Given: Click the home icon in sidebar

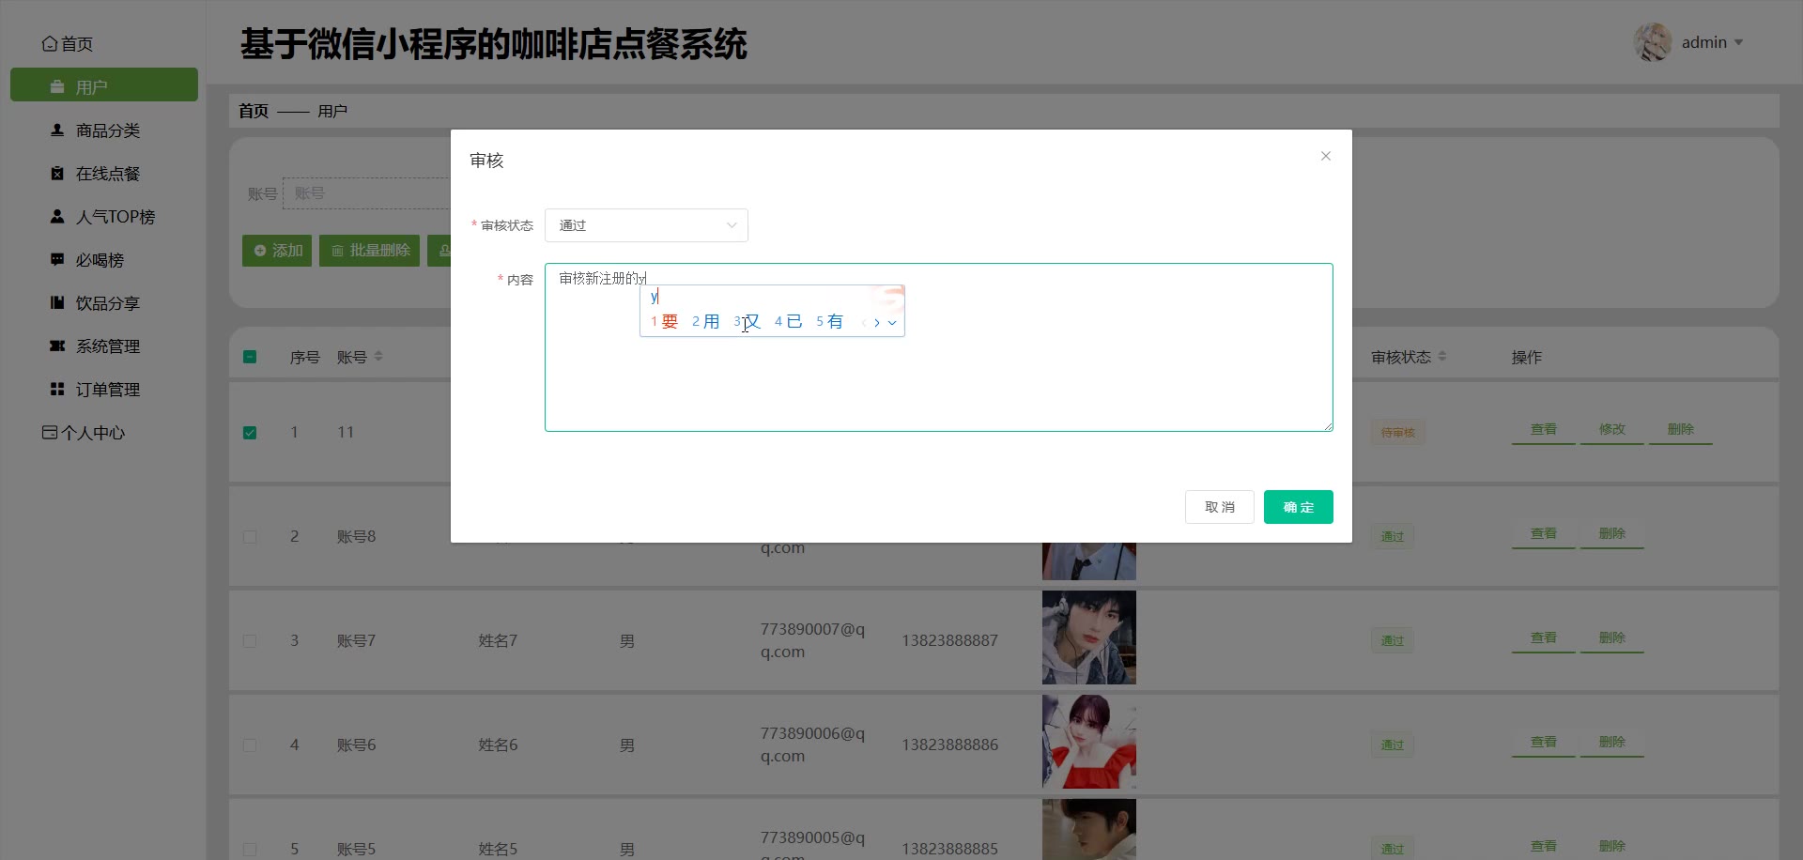Looking at the screenshot, I should click(50, 44).
